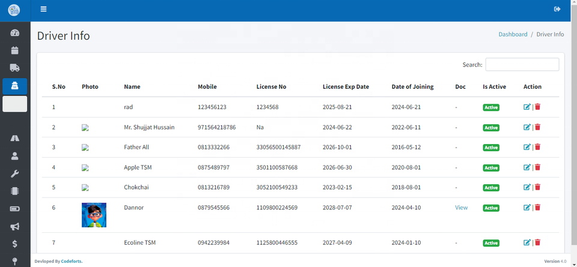Click the road icon in sidebar
The height and width of the screenshot is (267, 577).
15,138
